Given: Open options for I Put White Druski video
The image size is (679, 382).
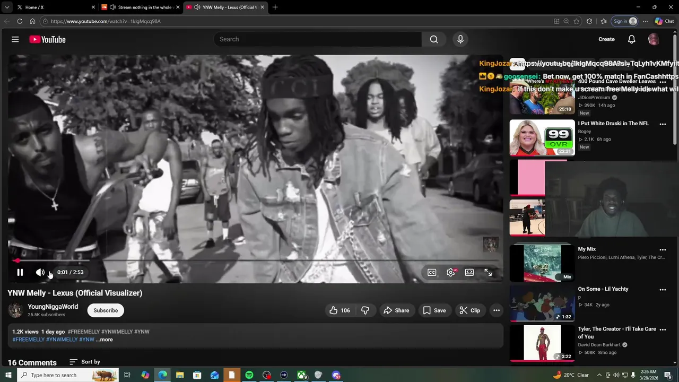Looking at the screenshot, I should (x=663, y=124).
